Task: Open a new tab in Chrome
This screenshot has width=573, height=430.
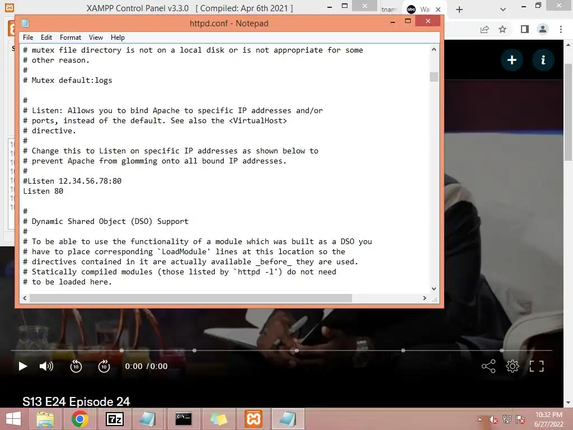Action: pyautogui.click(x=459, y=10)
